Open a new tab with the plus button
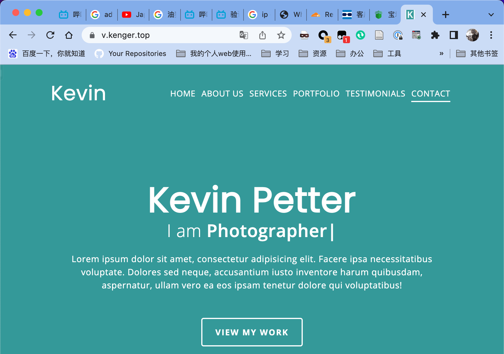This screenshot has height=354, width=504. pos(445,15)
